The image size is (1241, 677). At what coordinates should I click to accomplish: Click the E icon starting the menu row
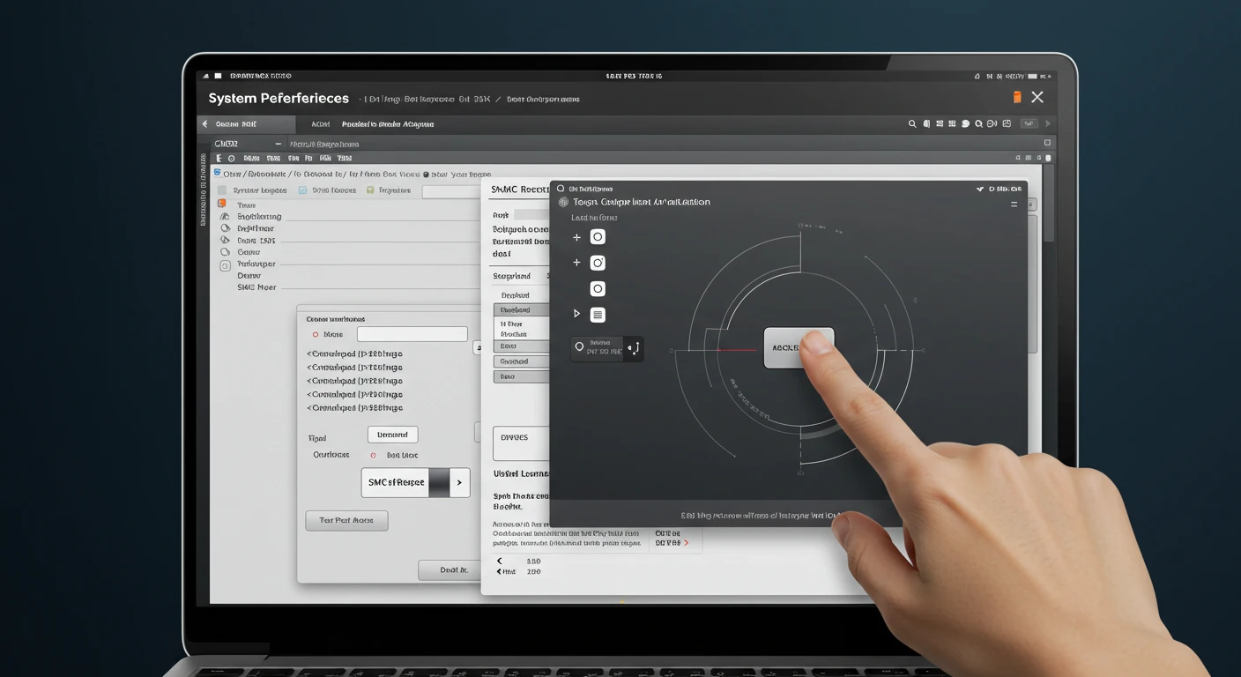(x=219, y=159)
